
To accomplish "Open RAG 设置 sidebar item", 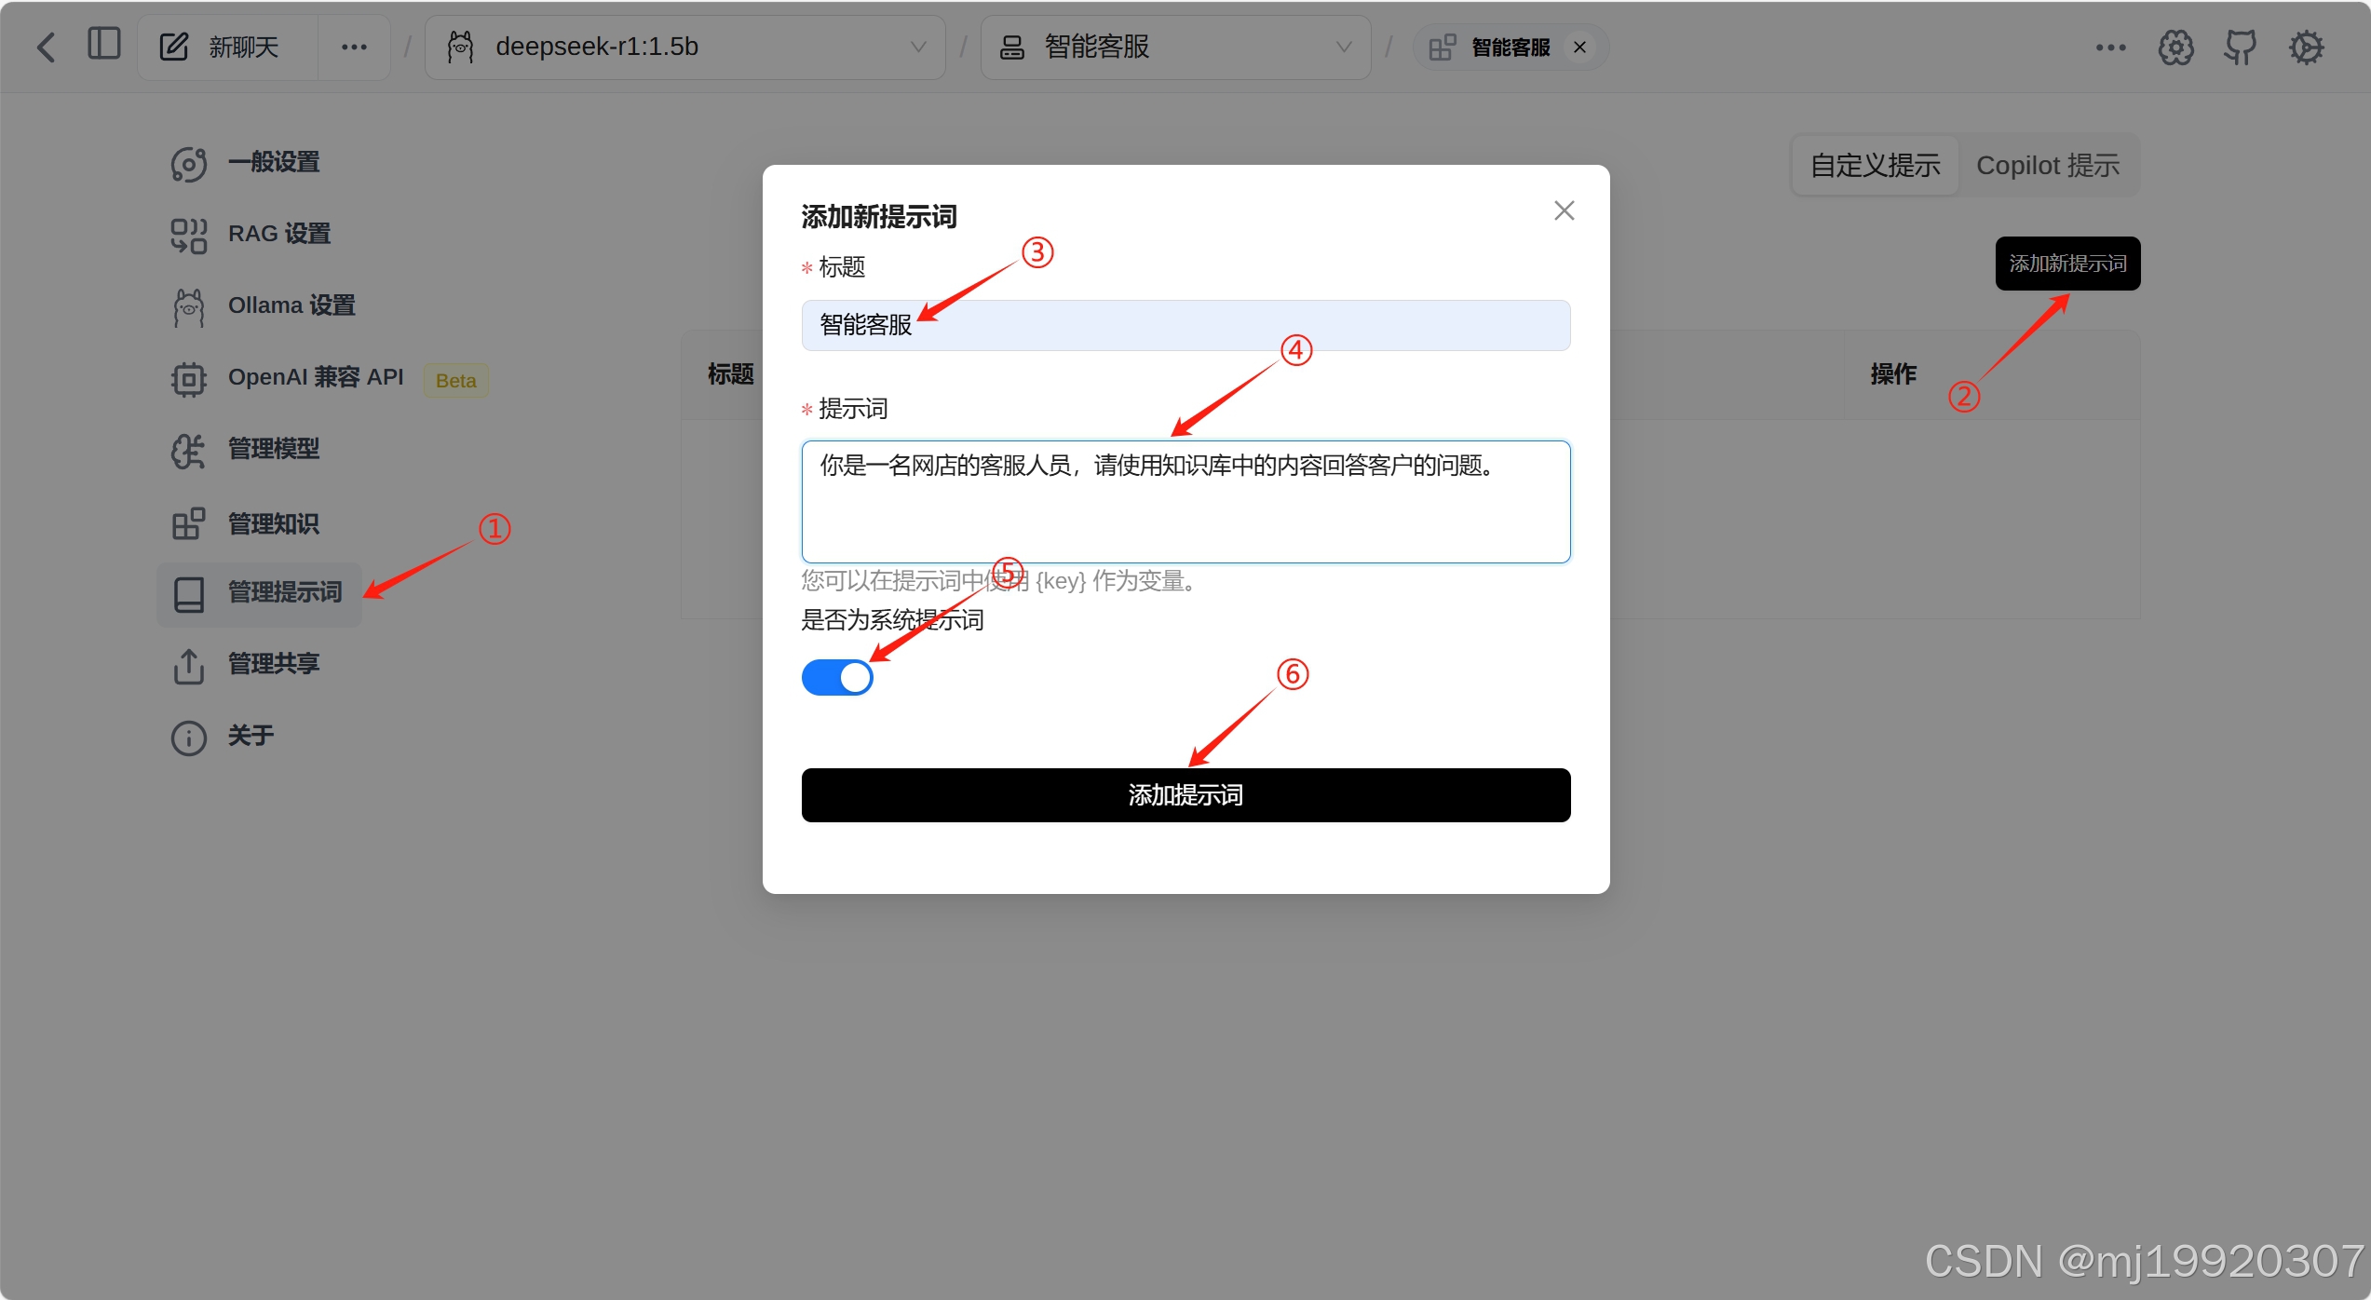I will click(278, 234).
